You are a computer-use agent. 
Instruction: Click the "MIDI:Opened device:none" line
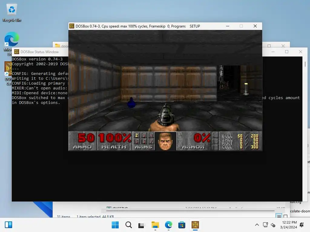pos(40,93)
